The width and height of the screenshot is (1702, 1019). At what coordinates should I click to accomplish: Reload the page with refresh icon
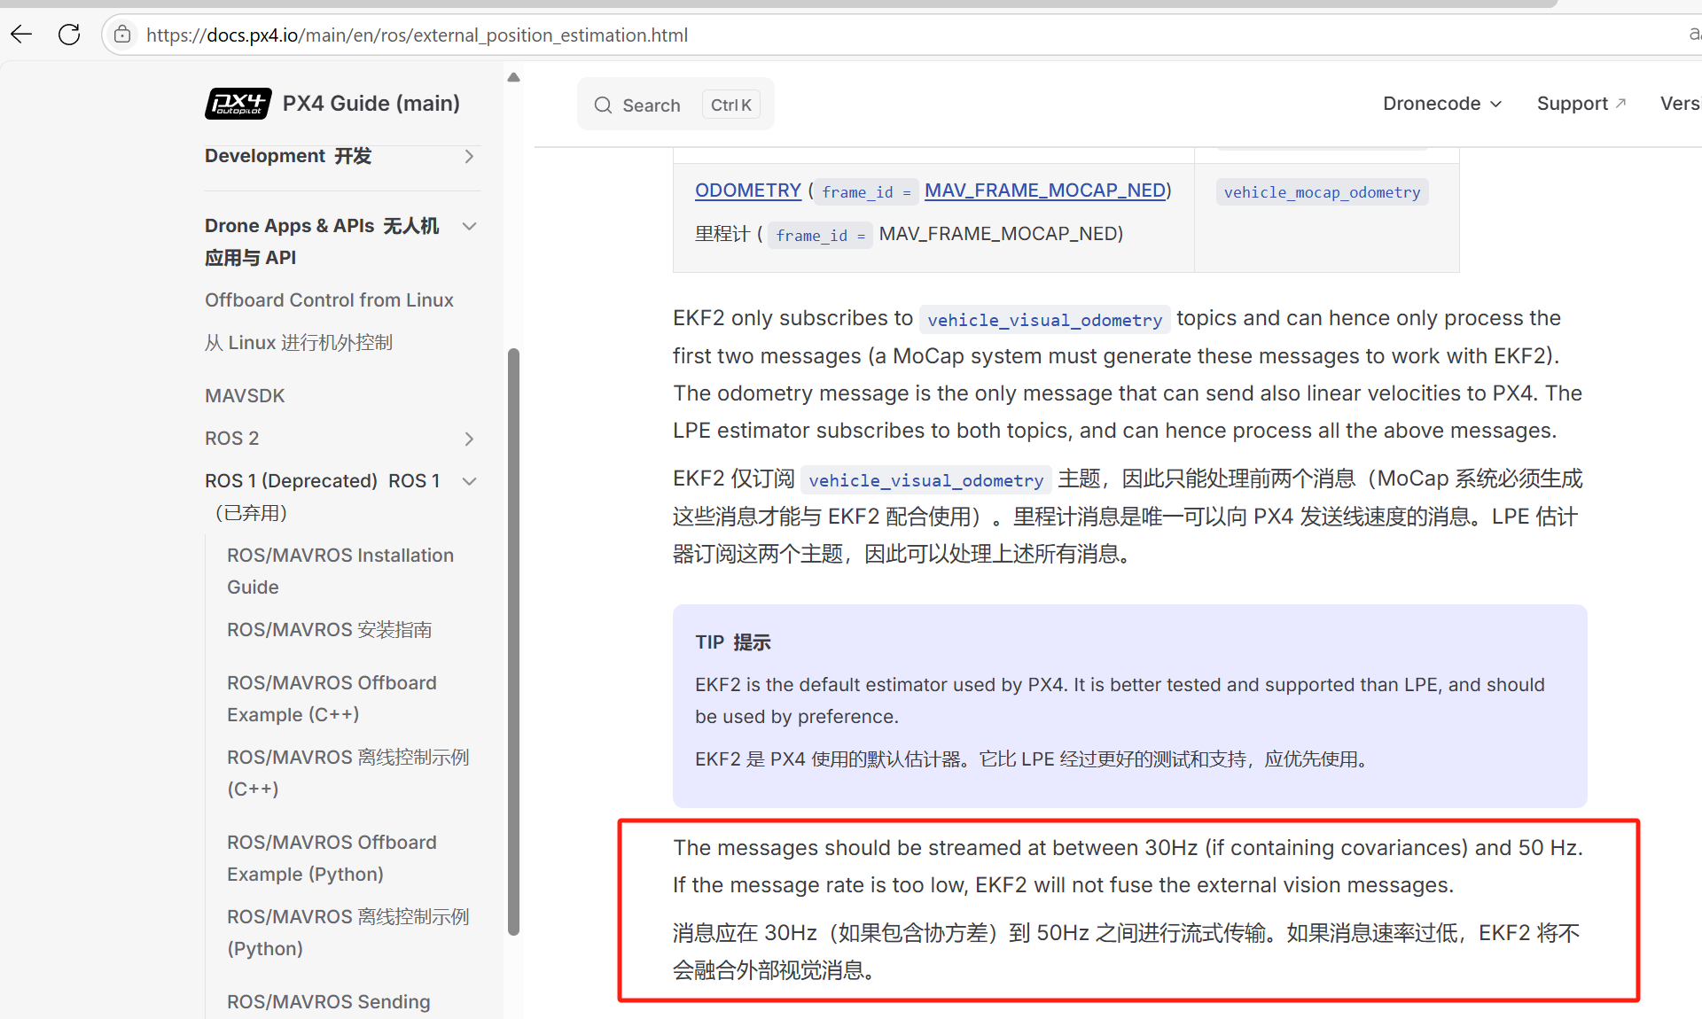[69, 35]
